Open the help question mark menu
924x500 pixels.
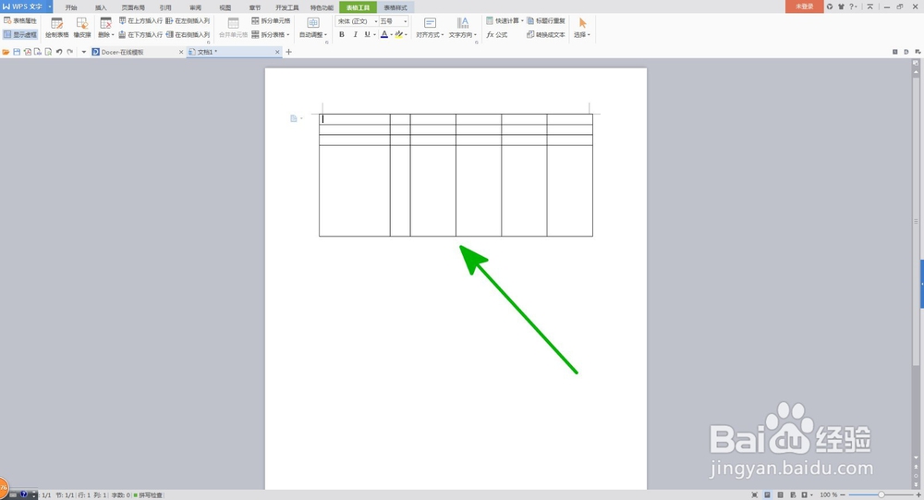852,6
